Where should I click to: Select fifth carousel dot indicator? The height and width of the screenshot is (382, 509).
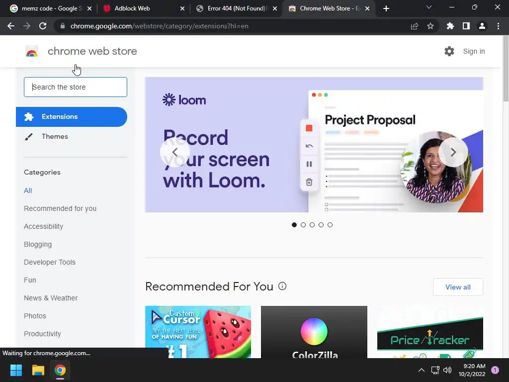tap(330, 225)
